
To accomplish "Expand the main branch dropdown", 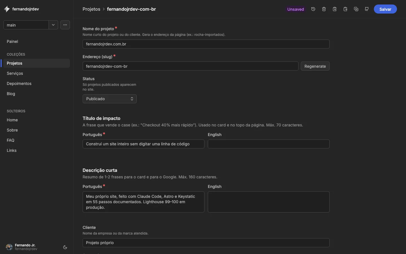I will click(x=53, y=25).
